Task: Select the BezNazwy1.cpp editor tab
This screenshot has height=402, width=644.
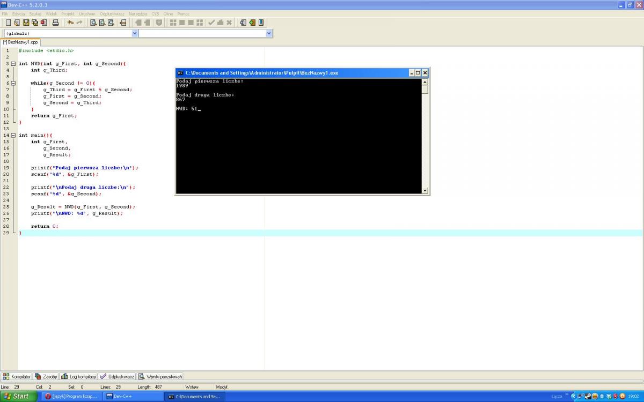Action: click(20, 42)
